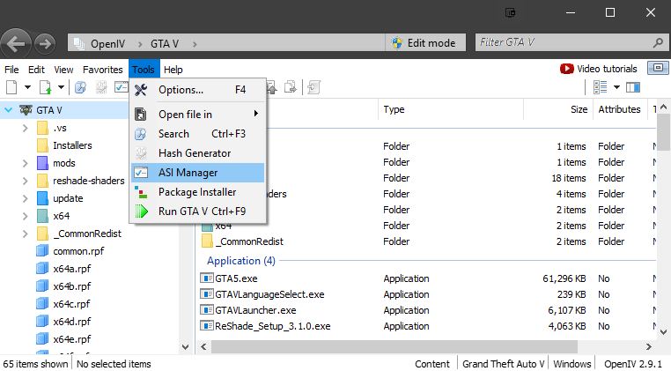Image resolution: width=671 pixels, height=371 pixels.
Task: Open the view mode dropdown arrow
Action: tap(616, 87)
